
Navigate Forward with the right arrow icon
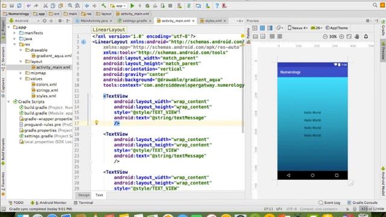tap(94, 5)
